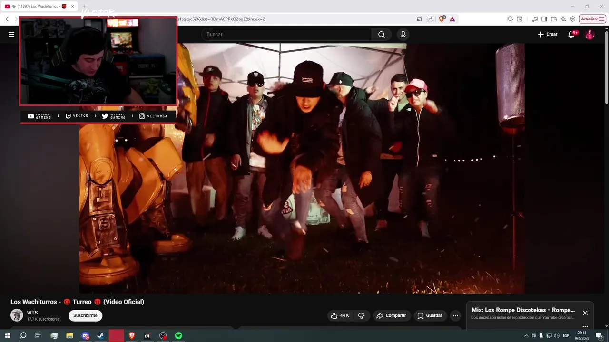Open Brave Shields lion icon
Viewport: 609px width, 342px height.
tap(442, 19)
